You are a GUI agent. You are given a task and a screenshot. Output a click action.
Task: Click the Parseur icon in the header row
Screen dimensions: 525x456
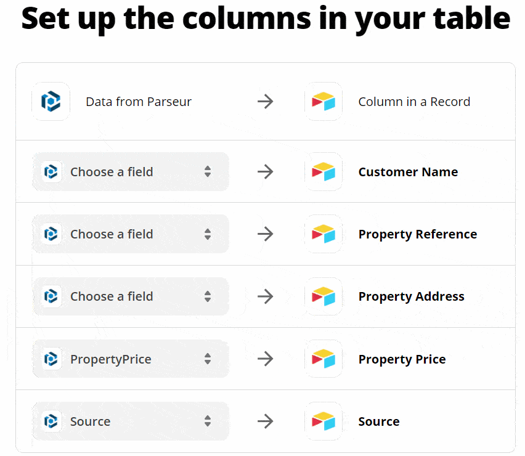(x=51, y=101)
